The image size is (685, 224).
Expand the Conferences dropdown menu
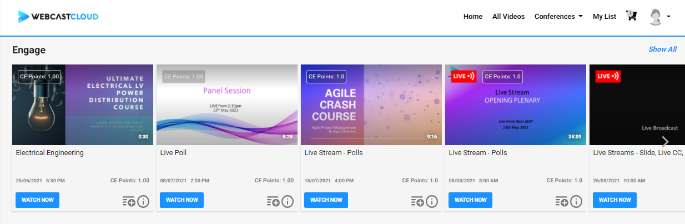point(558,17)
